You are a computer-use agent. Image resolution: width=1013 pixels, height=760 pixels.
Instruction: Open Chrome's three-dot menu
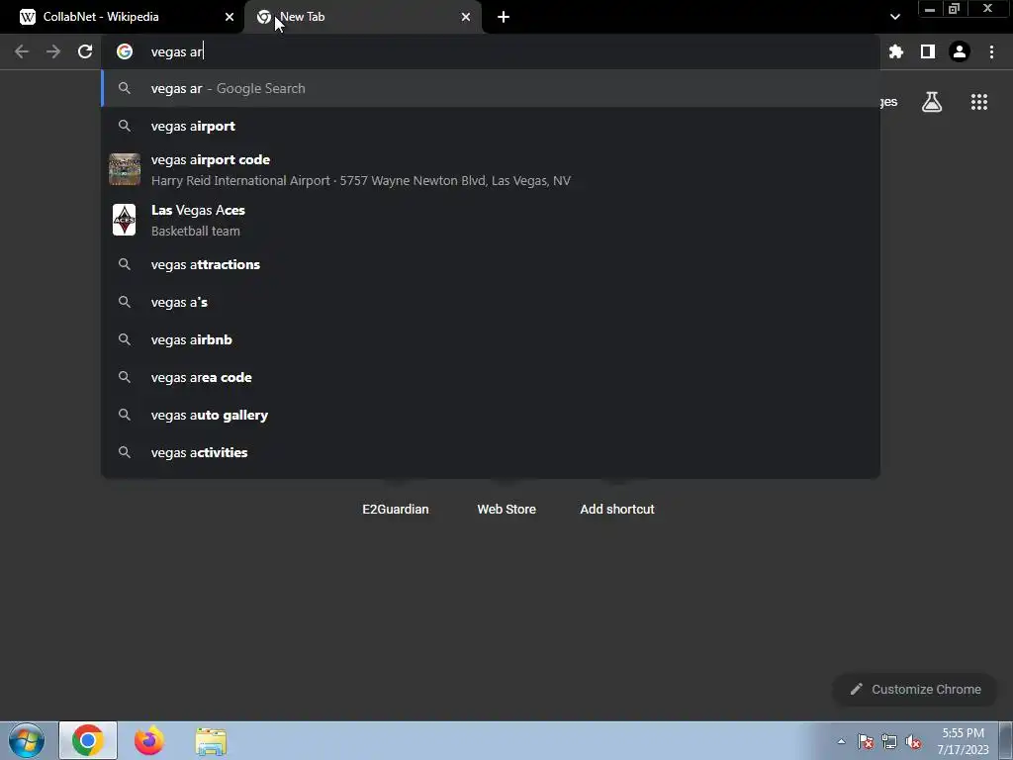991,51
